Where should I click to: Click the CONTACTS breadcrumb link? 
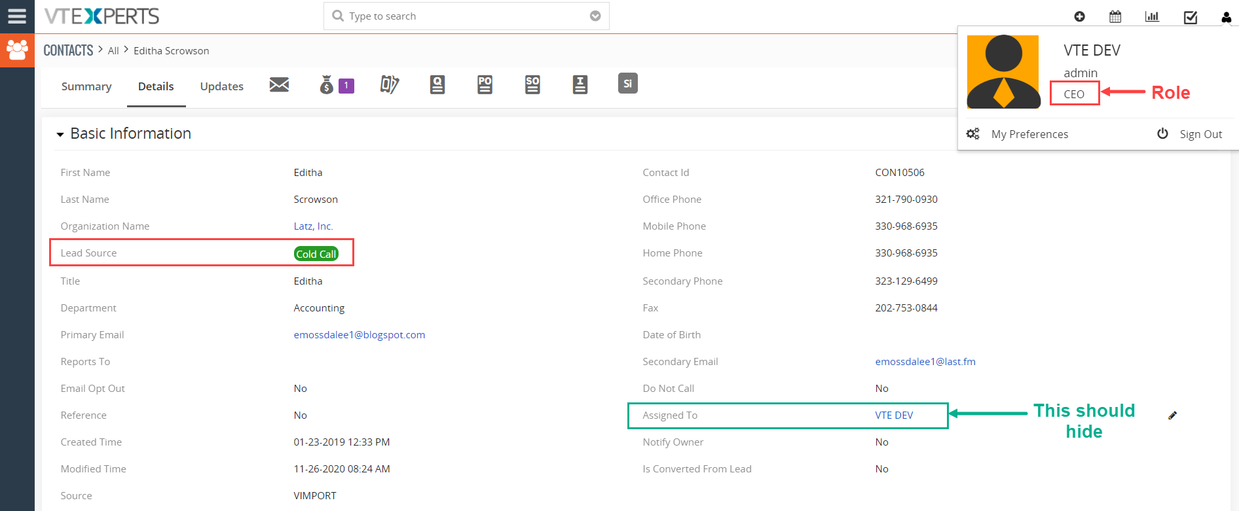68,50
